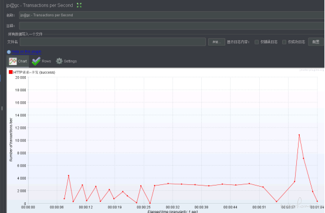325x213 pixels.
Task: Click the green checkmark Rows icon
Action: point(36,61)
